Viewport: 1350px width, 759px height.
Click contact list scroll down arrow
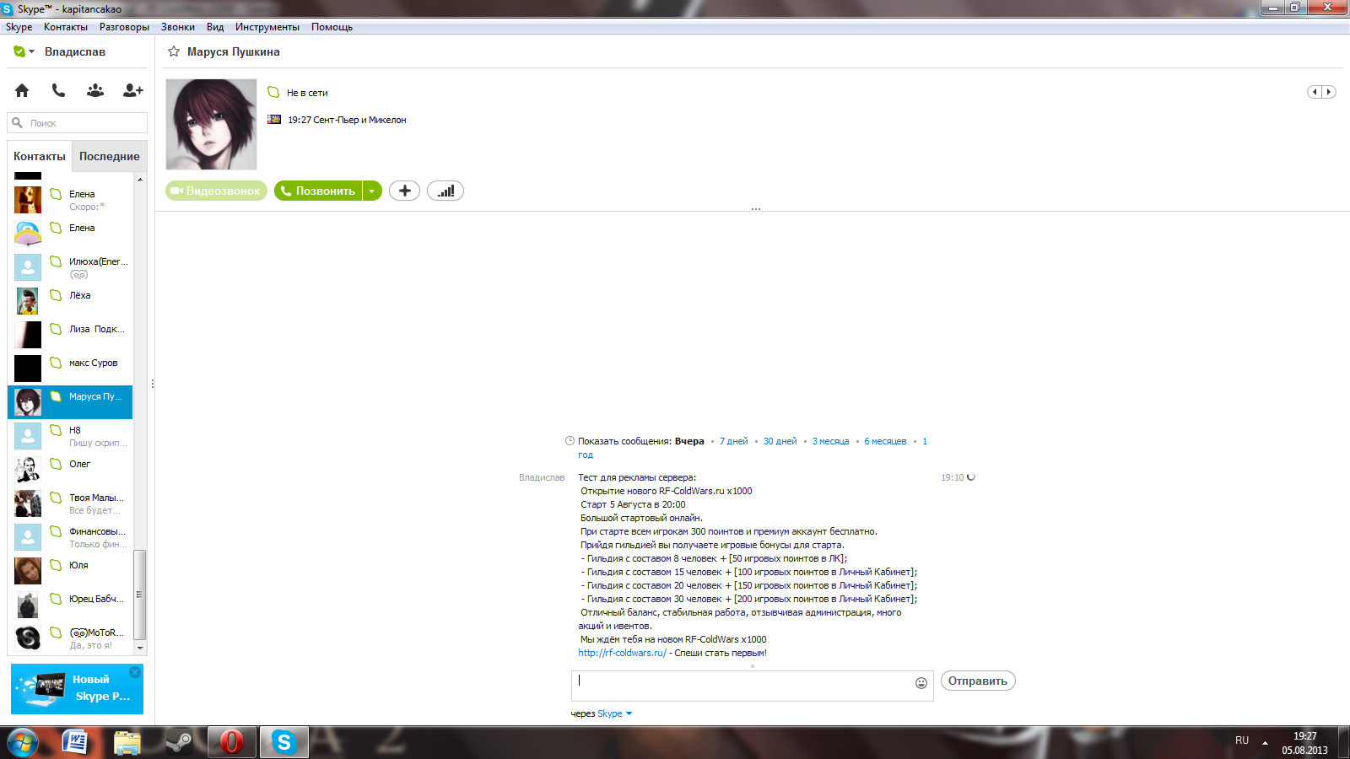tap(140, 649)
